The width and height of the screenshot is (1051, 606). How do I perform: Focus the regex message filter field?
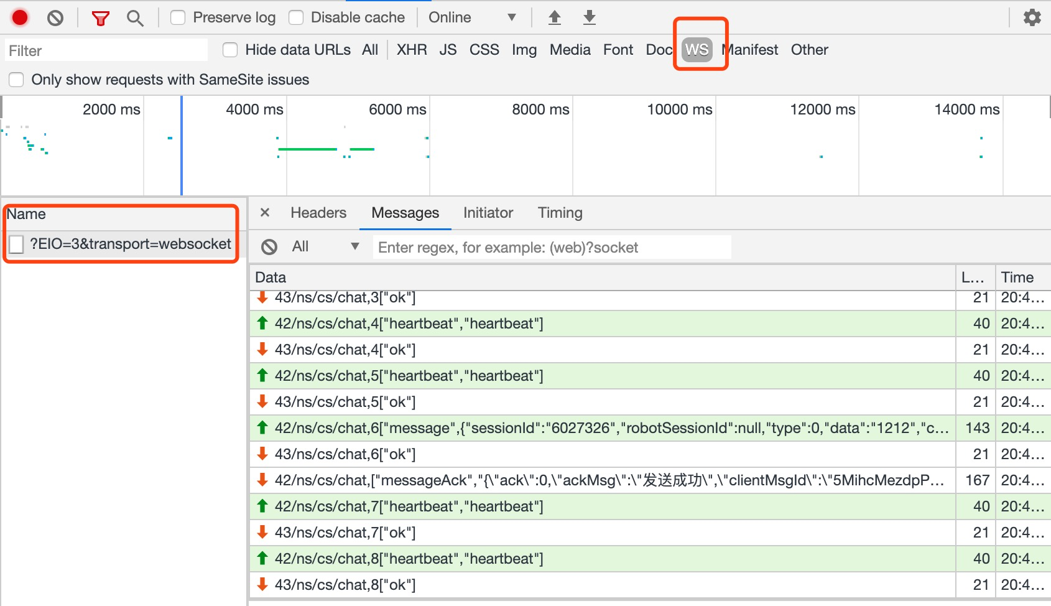pyautogui.click(x=552, y=248)
